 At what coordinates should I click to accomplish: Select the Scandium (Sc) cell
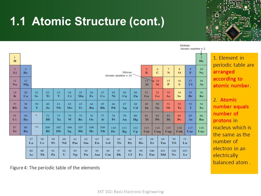tap(37, 94)
